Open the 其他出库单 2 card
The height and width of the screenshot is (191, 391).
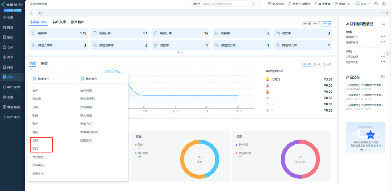pos(120,45)
